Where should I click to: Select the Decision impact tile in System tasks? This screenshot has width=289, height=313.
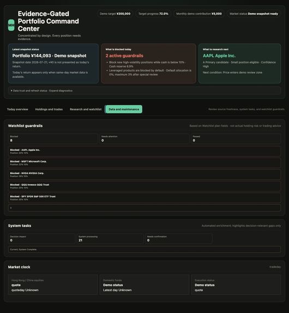click(x=41, y=239)
